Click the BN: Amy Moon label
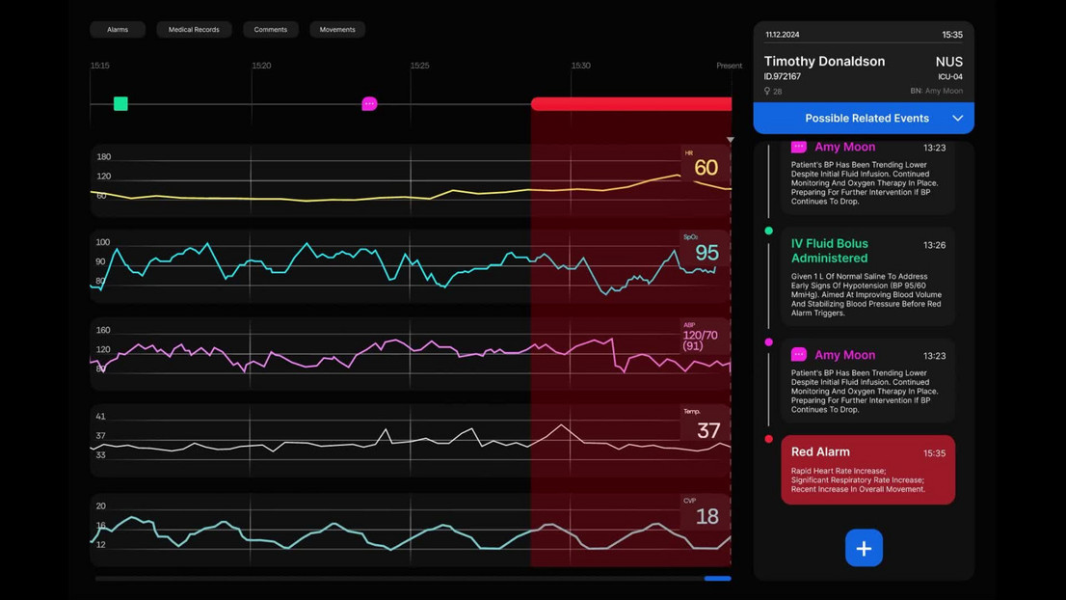Screen dimensions: 1066x600 (x=936, y=91)
